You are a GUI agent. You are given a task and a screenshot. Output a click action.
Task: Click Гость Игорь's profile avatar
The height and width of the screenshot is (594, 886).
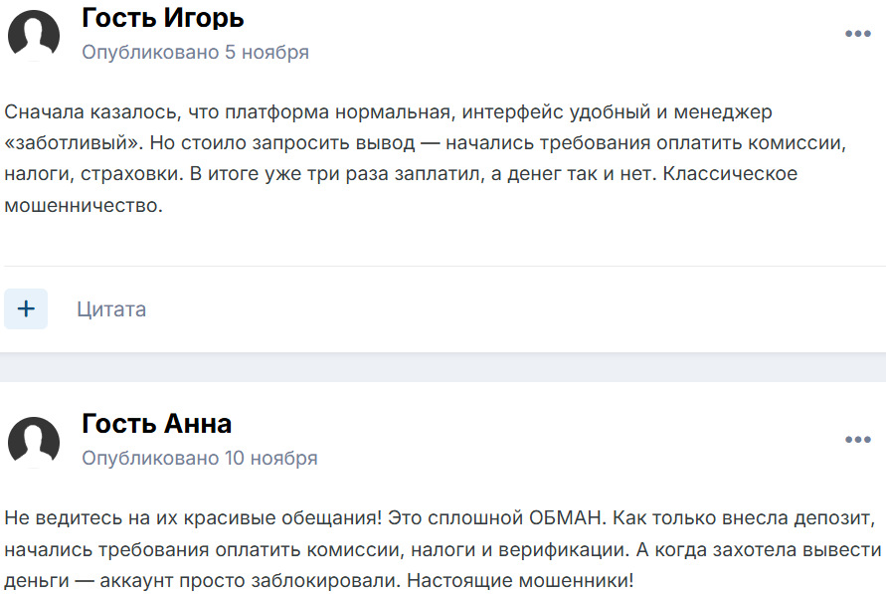click(x=34, y=35)
